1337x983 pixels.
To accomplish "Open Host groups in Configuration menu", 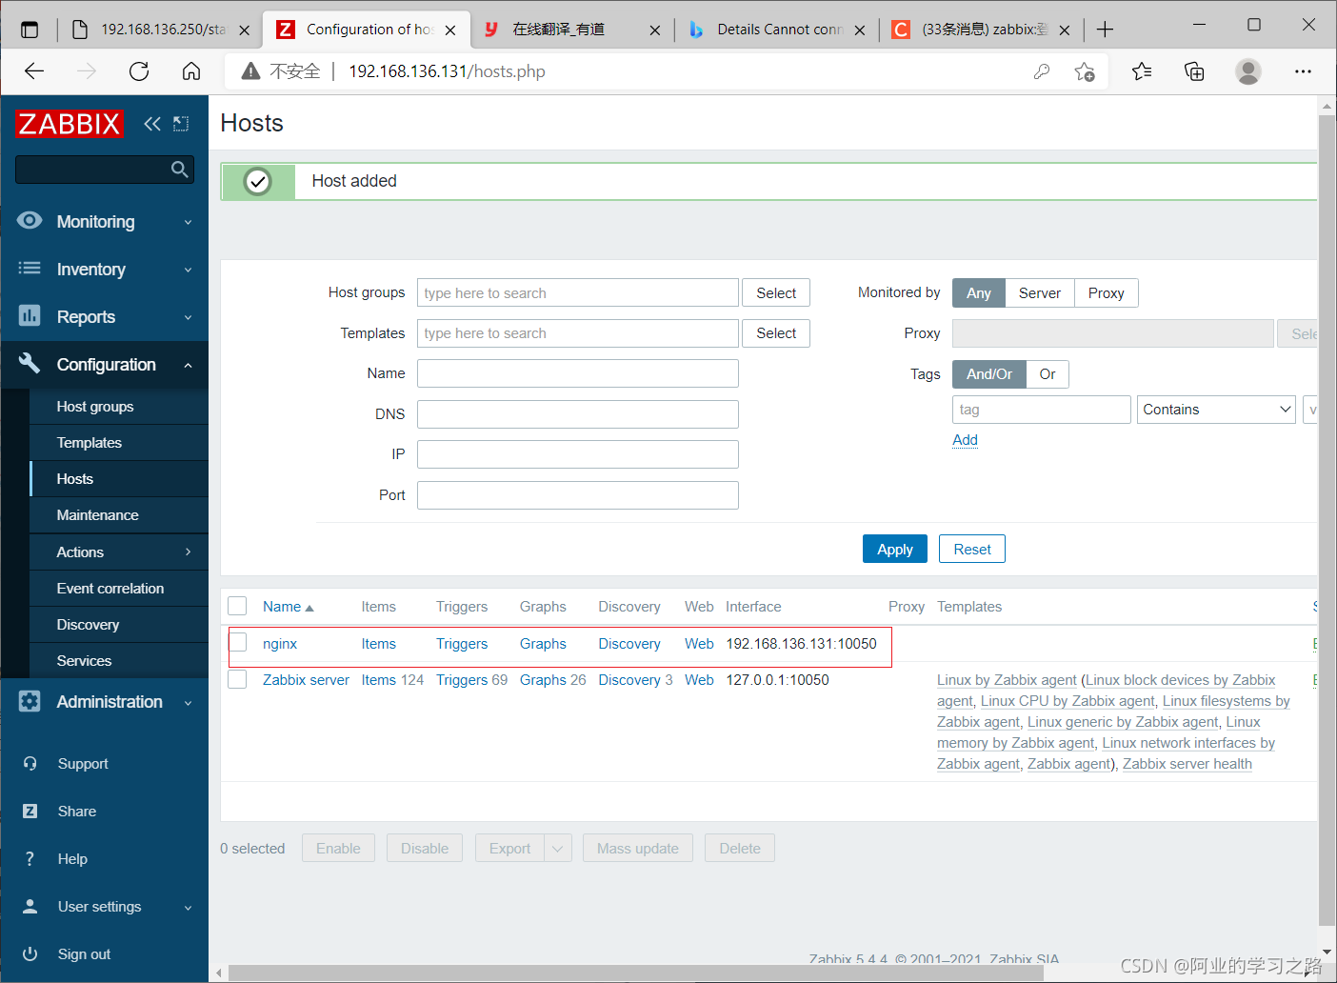I will click(x=95, y=407).
